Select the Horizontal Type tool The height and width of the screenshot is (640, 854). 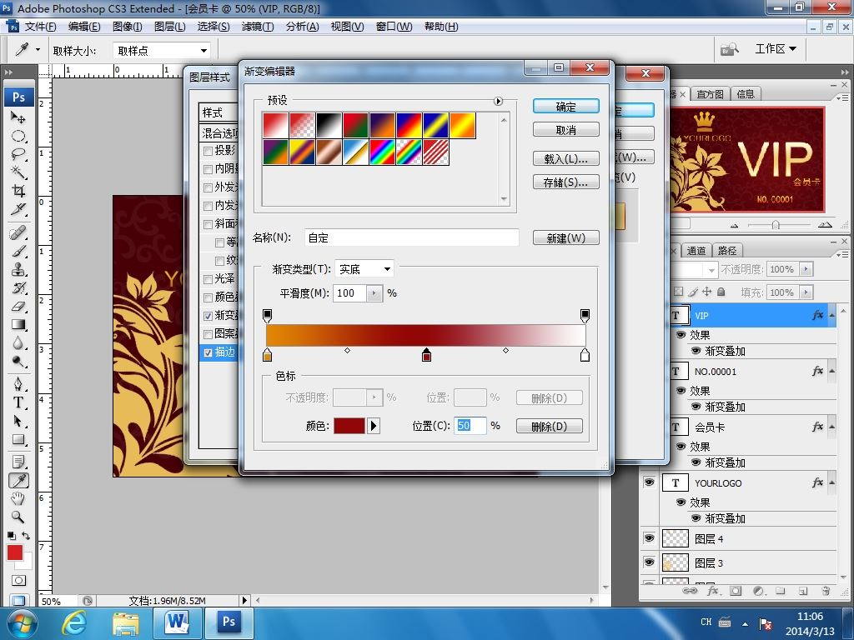click(18, 402)
